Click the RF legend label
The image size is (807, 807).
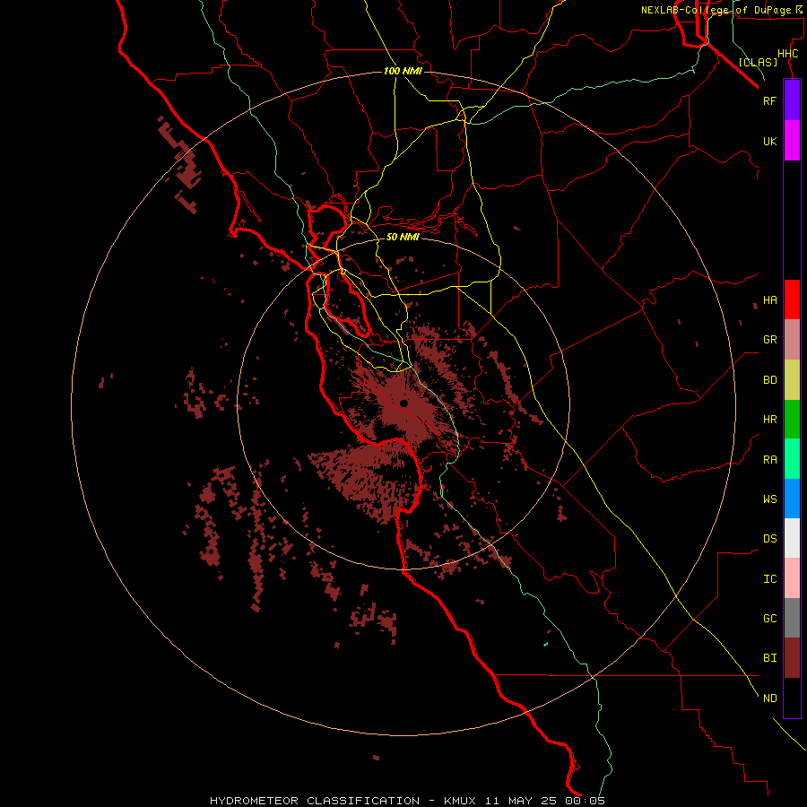pyautogui.click(x=769, y=100)
